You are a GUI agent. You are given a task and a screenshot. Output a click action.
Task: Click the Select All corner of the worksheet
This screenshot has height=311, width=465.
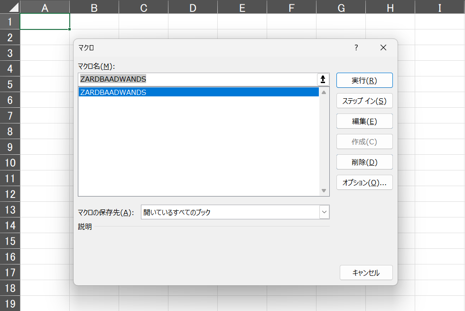[x=10, y=7]
